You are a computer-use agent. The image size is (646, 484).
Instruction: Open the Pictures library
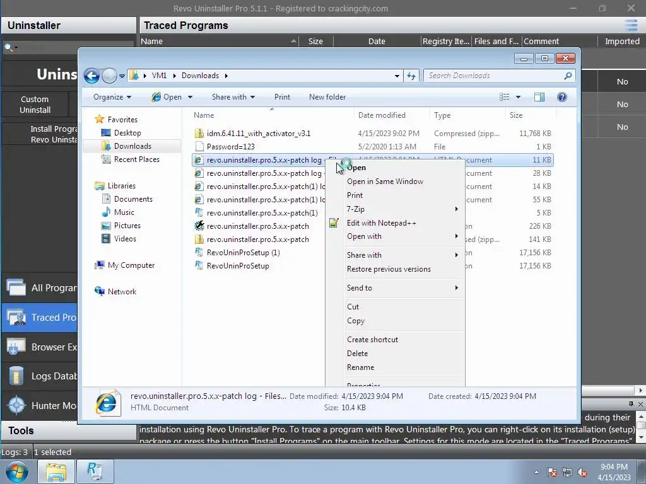click(x=127, y=226)
